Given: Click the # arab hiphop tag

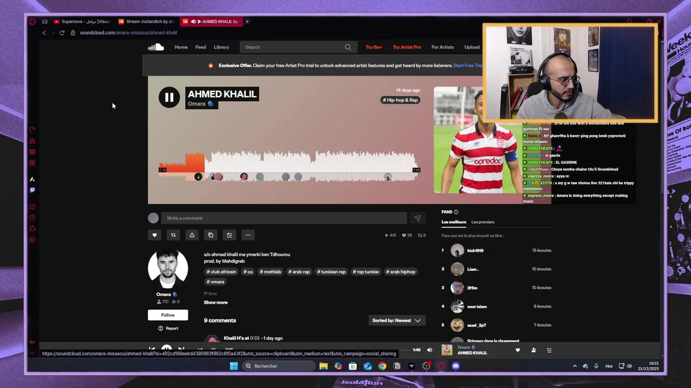Looking at the screenshot, I should [x=401, y=272].
